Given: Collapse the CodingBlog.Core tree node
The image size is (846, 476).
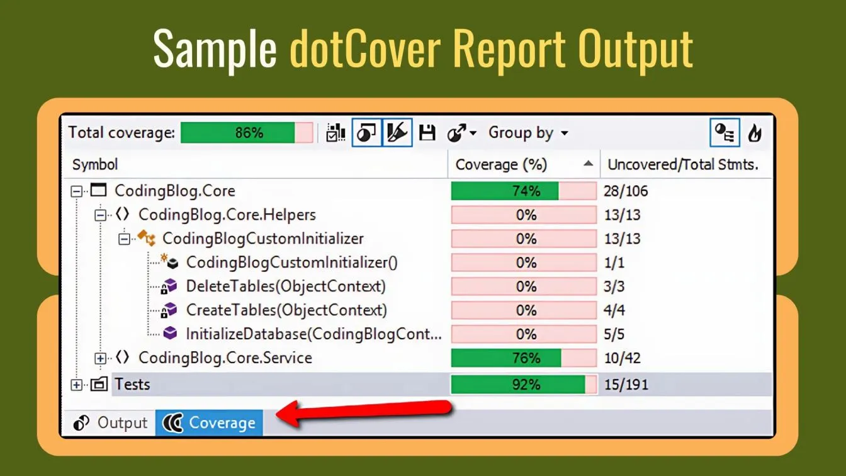Looking at the screenshot, I should 77,191.
